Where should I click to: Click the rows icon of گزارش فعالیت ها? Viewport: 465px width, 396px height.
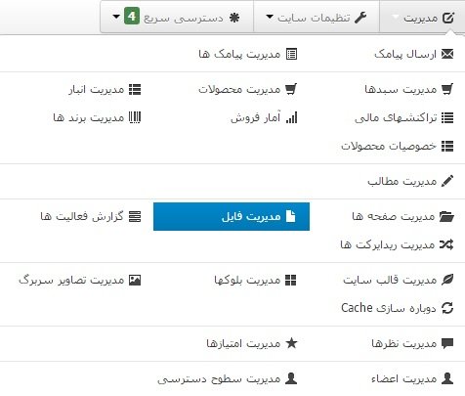point(135,216)
